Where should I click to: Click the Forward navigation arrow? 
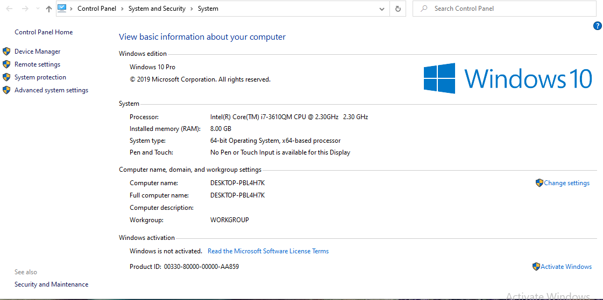(25, 9)
